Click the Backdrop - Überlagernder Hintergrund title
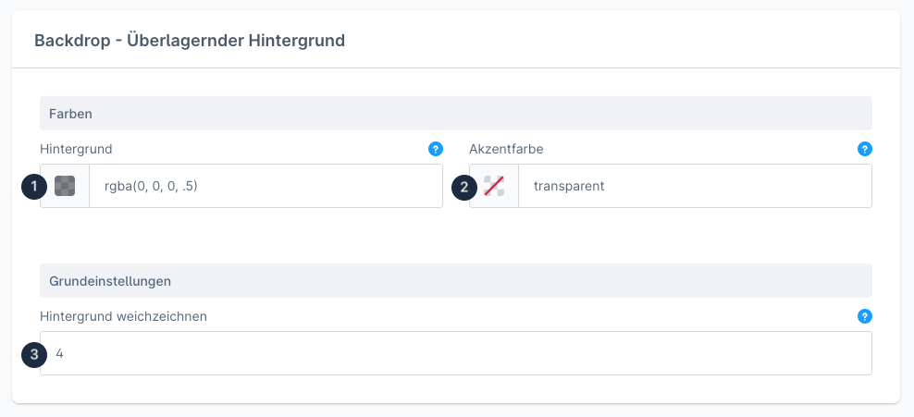 [190, 41]
